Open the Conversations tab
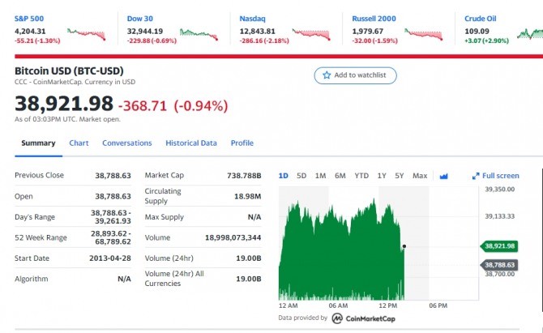543x333 pixels. click(x=126, y=143)
